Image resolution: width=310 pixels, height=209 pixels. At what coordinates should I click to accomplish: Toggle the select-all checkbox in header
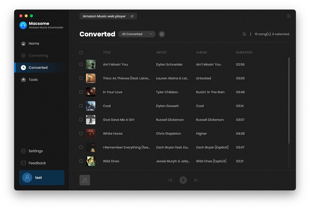[81, 53]
